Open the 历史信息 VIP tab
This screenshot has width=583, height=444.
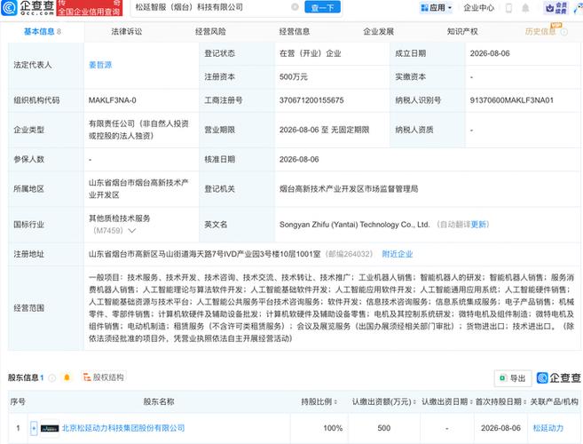pyautogui.click(x=540, y=32)
